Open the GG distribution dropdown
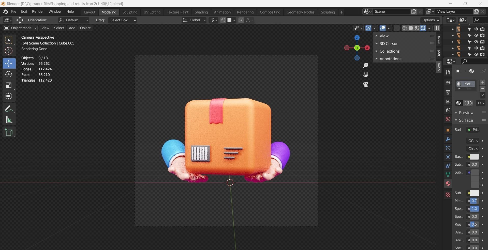488x250 pixels. (x=473, y=141)
